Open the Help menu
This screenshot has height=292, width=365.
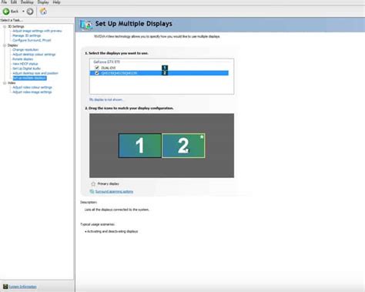[56, 2]
